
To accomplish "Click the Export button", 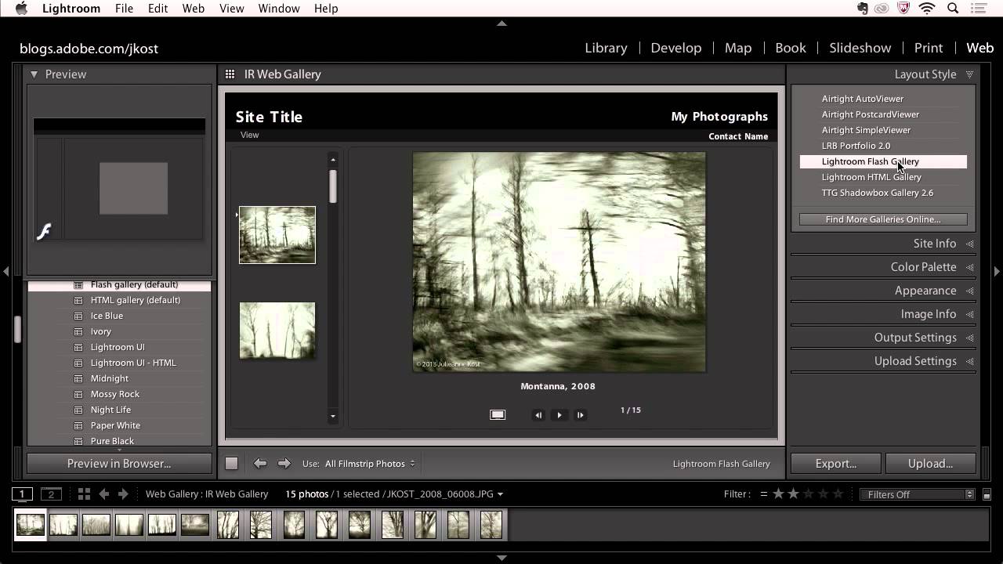I will [835, 464].
